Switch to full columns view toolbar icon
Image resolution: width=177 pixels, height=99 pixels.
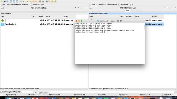click(14, 1)
